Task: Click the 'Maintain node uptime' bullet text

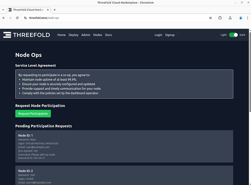Action: (x=49, y=80)
